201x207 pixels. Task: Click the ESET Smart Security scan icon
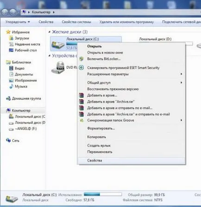point(82,68)
